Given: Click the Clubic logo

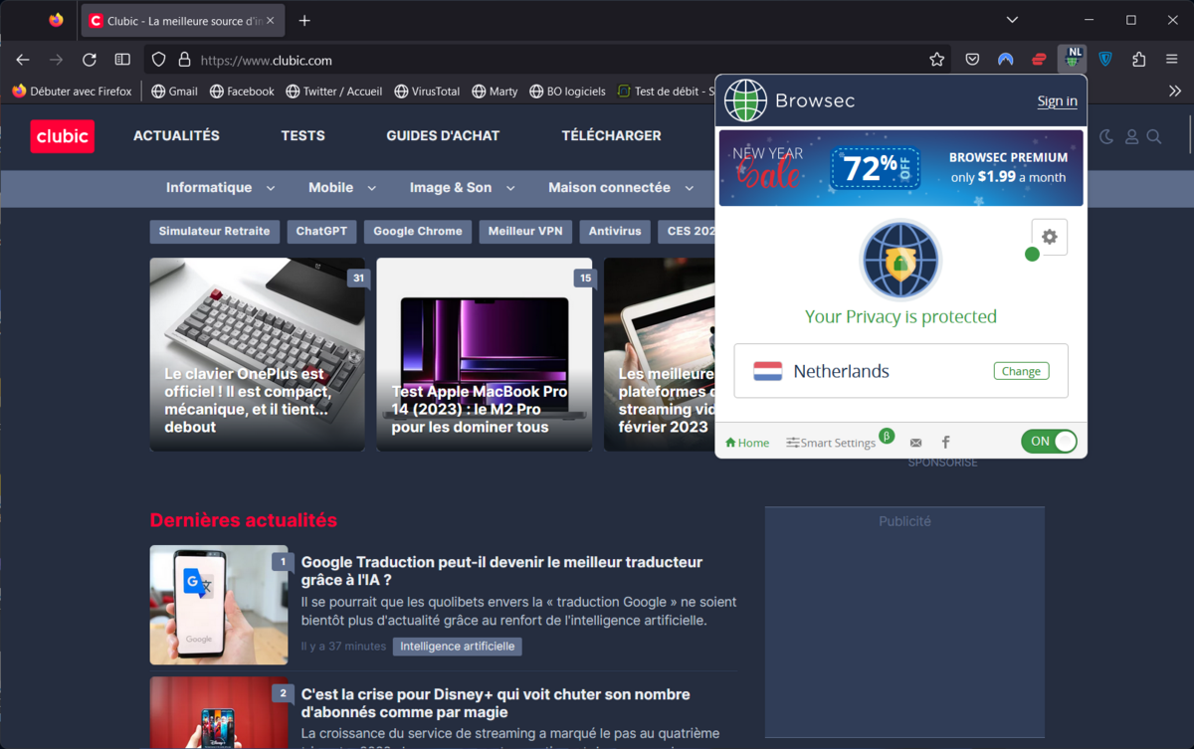Looking at the screenshot, I should click(63, 136).
